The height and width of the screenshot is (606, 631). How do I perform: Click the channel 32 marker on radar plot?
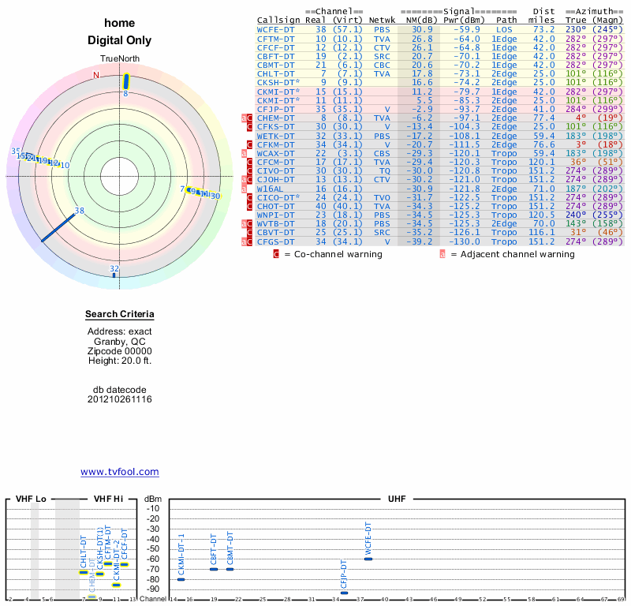(114, 275)
